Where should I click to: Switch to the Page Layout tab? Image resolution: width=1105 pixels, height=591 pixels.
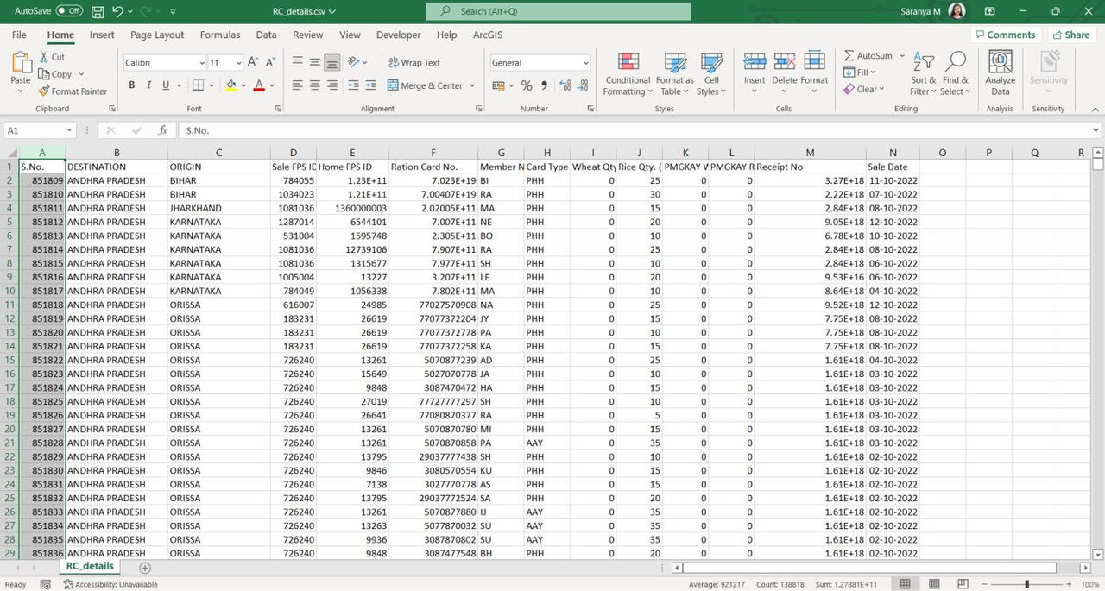coord(157,35)
